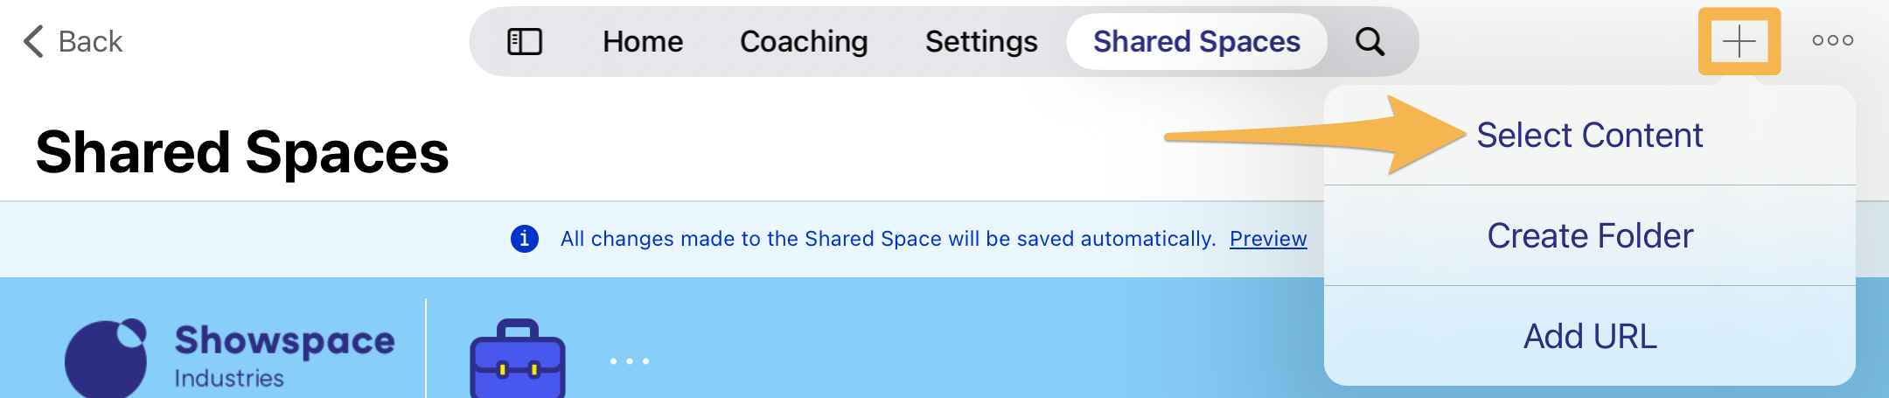Click the Back chevron arrow
This screenshot has height=398, width=1889.
pos(33,41)
